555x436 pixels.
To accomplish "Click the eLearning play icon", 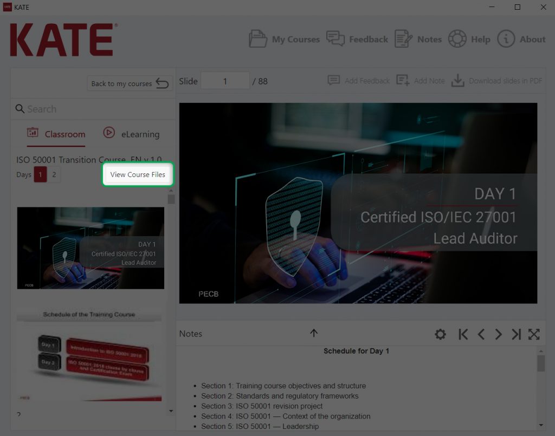I will pos(108,133).
